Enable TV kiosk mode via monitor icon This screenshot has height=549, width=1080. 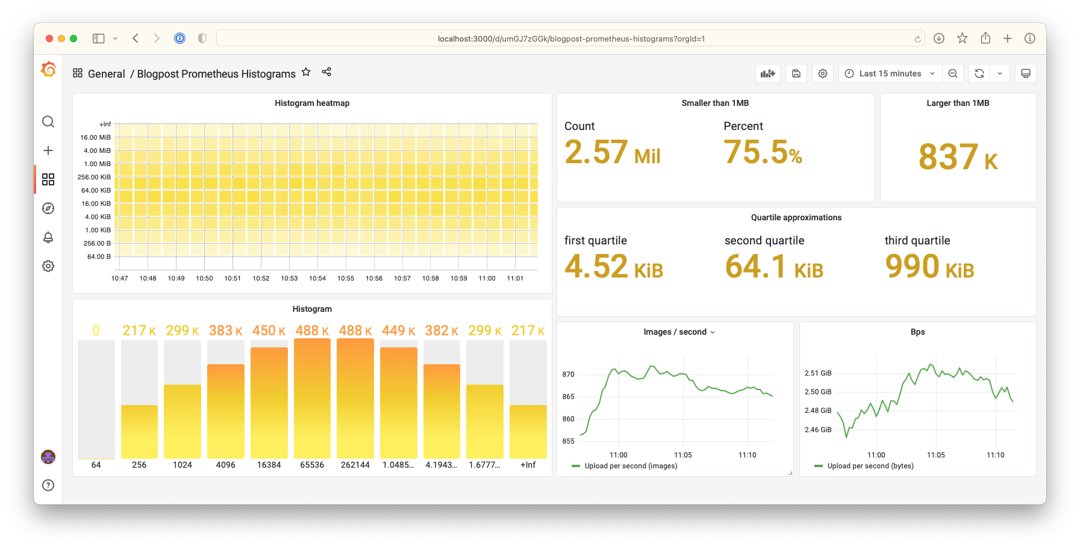(1025, 73)
